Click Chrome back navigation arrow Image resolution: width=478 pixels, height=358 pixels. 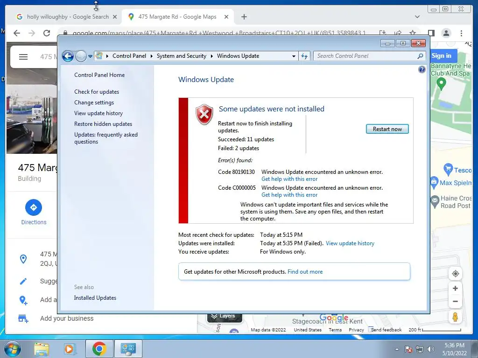[17, 33]
